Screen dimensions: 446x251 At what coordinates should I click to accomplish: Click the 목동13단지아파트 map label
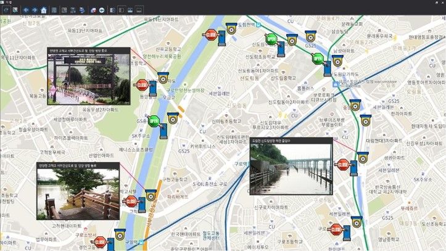pos(85,31)
